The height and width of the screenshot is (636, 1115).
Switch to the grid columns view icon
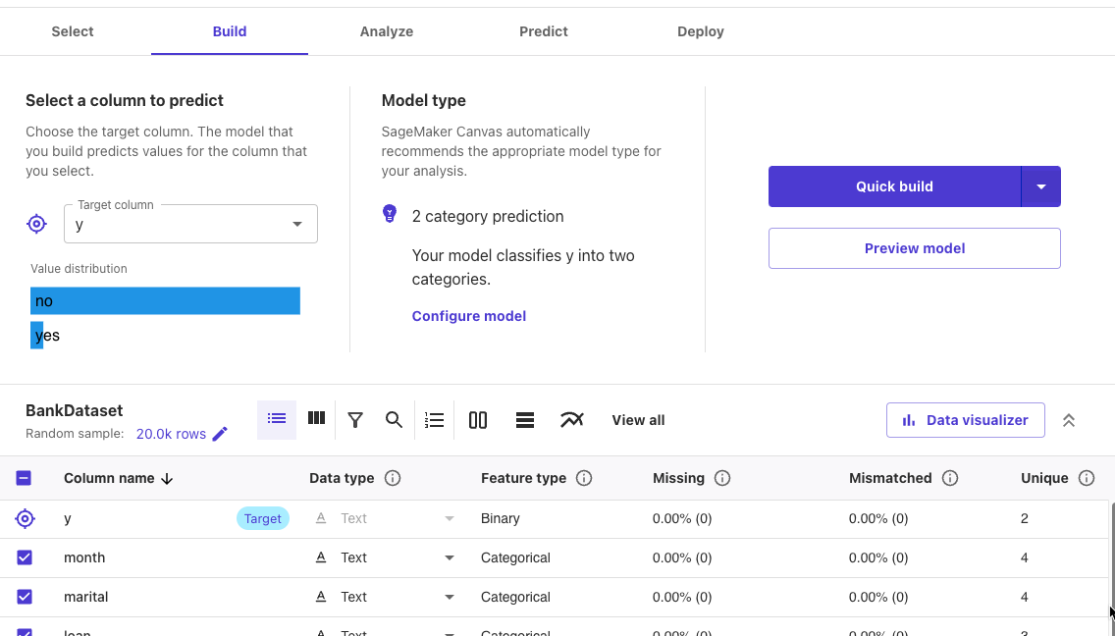point(316,419)
